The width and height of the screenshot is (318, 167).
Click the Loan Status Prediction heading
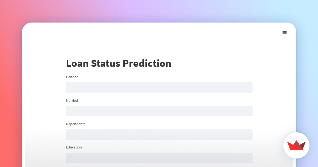point(118,64)
